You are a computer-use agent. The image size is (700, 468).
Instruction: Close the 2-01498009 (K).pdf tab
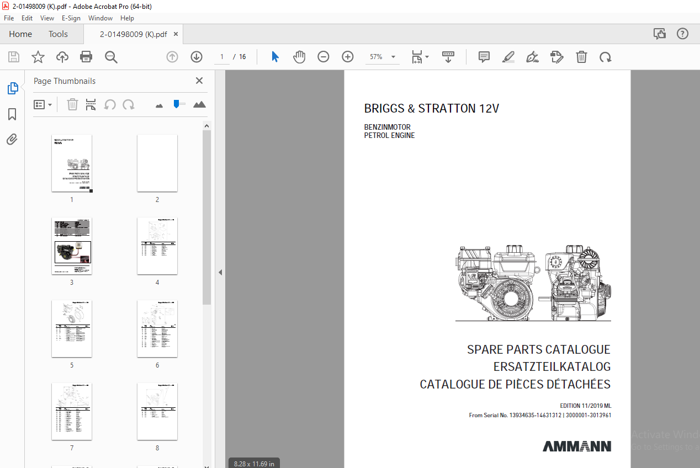[176, 34]
